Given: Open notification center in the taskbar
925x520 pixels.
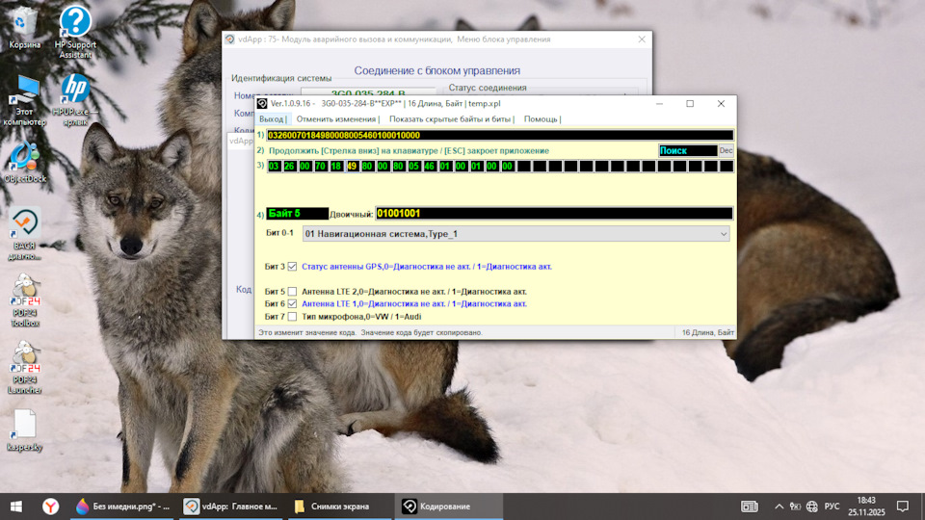Looking at the screenshot, I should (x=902, y=506).
